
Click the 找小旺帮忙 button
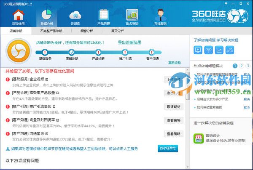[168, 148]
